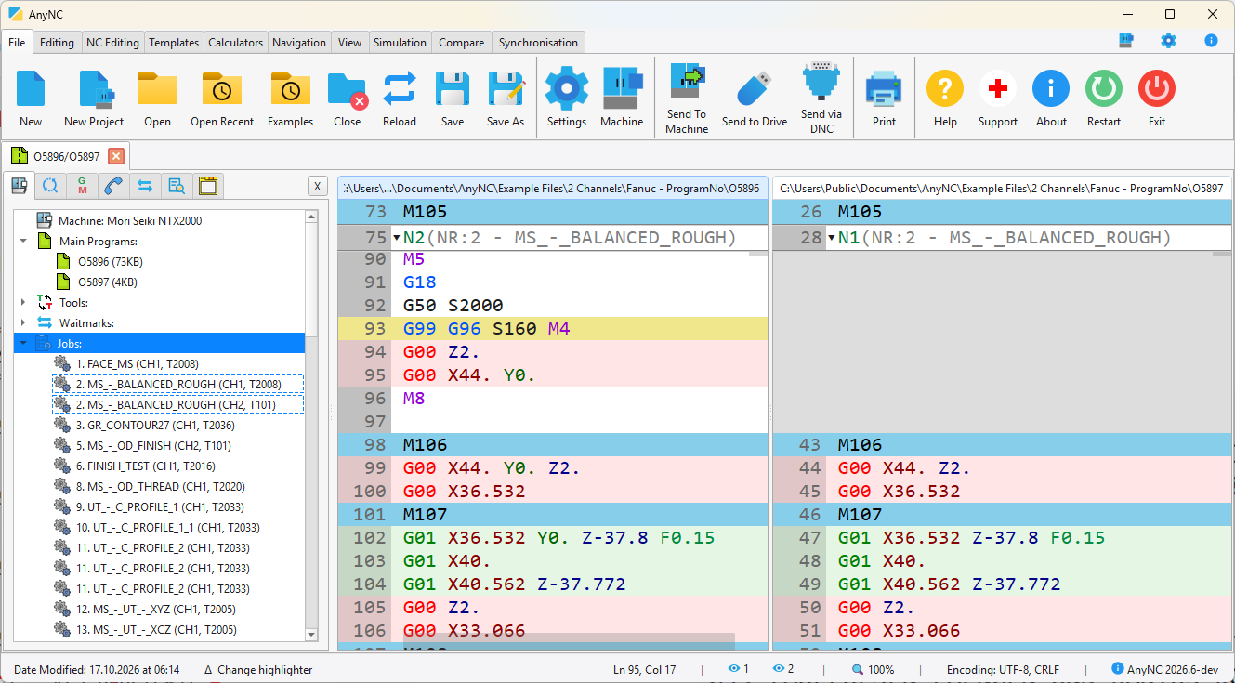Open the Settings gear in title area
1235x683 pixels.
tap(1168, 41)
